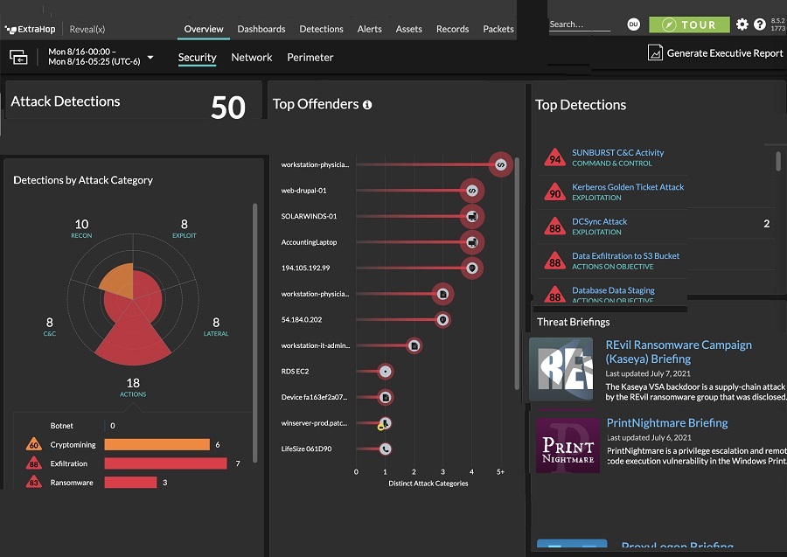Viewport: 787px width, 557px height.
Task: Click the Top Offenders info icon
Action: tap(367, 105)
